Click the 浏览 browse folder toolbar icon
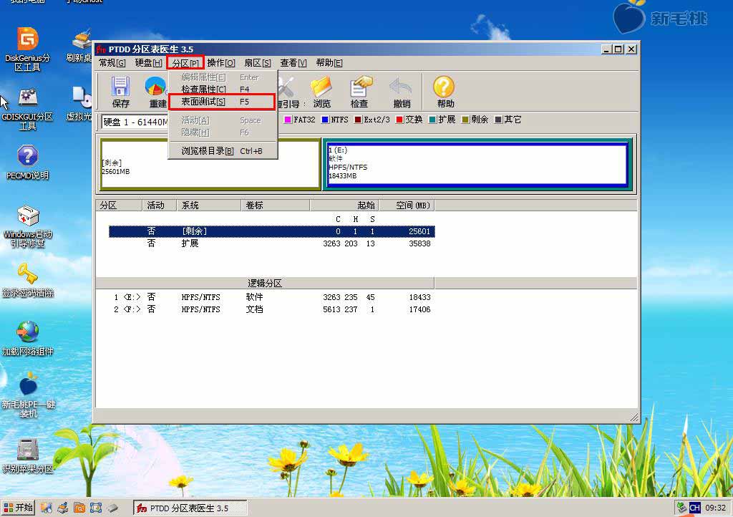 321,92
